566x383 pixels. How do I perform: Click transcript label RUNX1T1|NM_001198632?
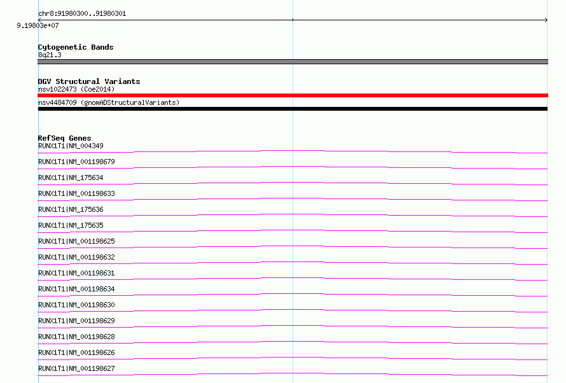[x=76, y=257]
